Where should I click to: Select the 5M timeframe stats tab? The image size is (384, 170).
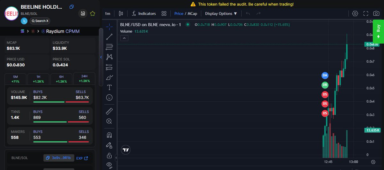[16, 79]
